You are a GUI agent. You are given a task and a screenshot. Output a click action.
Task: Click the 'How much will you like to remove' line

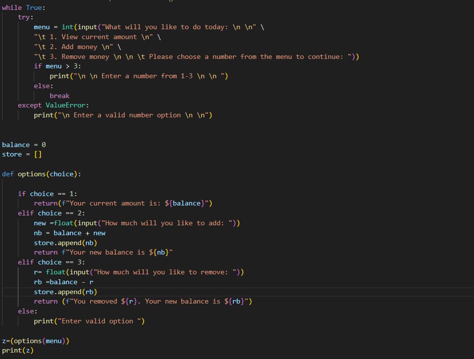[x=139, y=272]
